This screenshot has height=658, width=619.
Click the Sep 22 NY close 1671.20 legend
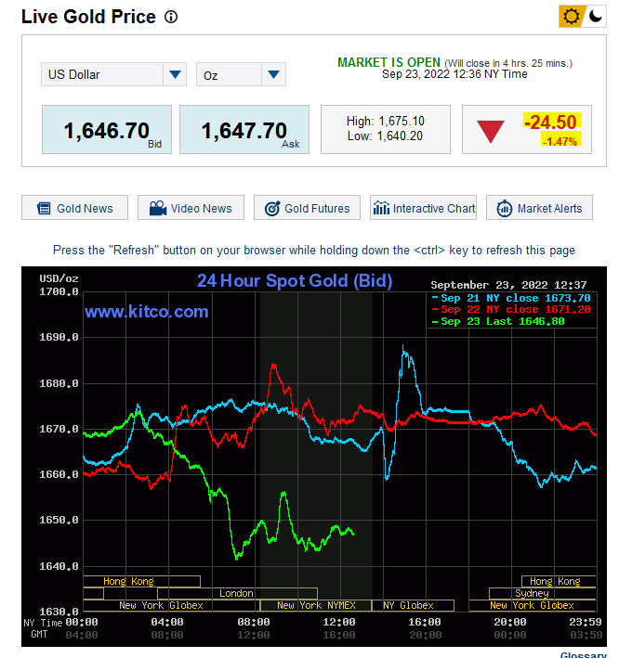(510, 310)
